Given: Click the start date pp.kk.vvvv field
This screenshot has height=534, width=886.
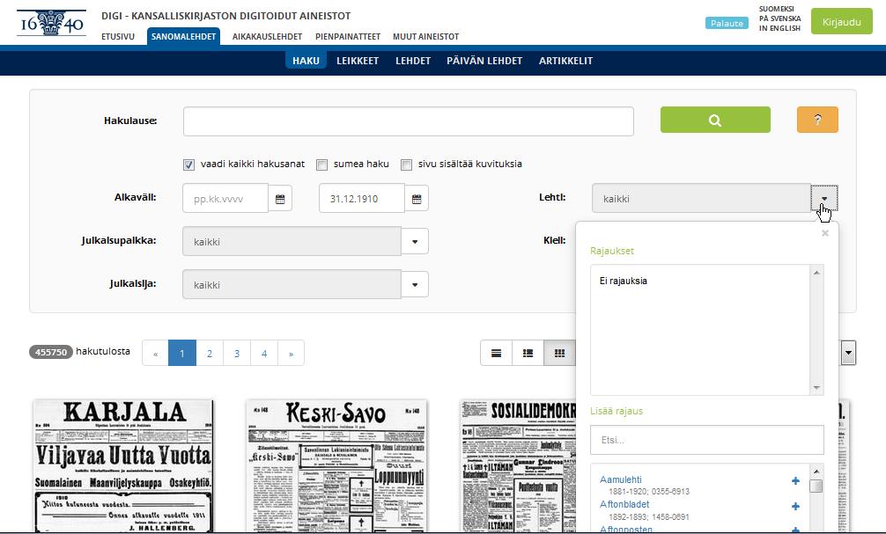Looking at the screenshot, I should click(x=225, y=199).
